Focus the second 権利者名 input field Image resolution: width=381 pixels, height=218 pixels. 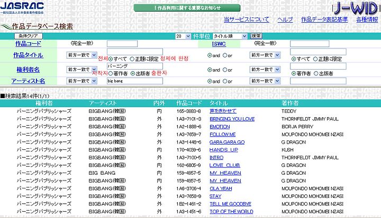(318, 66)
